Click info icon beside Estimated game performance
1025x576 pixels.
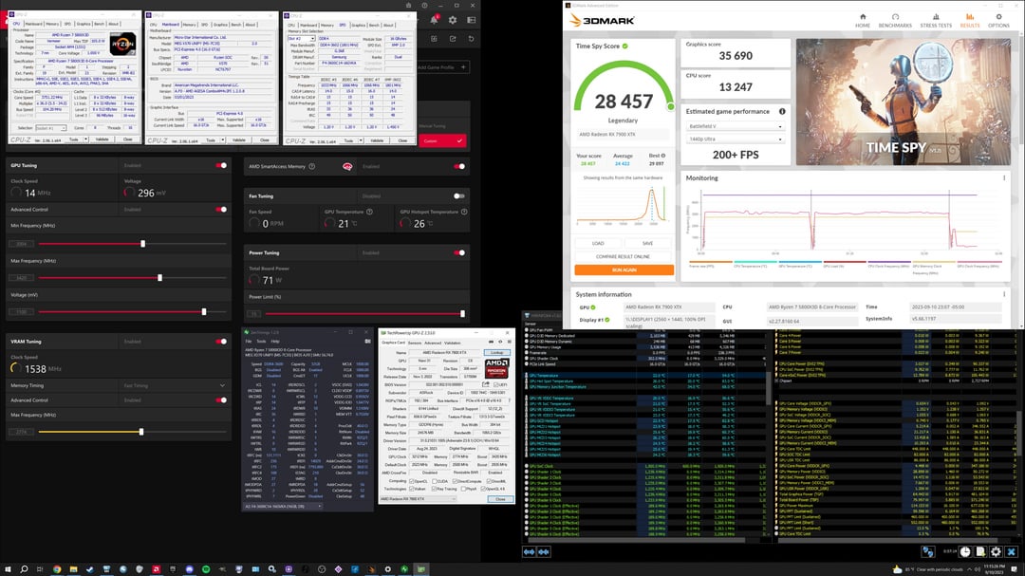coord(782,112)
